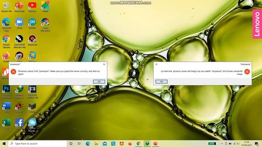Open the Excel desktop shortcut
This screenshot has height=147, width=262.
[x=7, y=124]
